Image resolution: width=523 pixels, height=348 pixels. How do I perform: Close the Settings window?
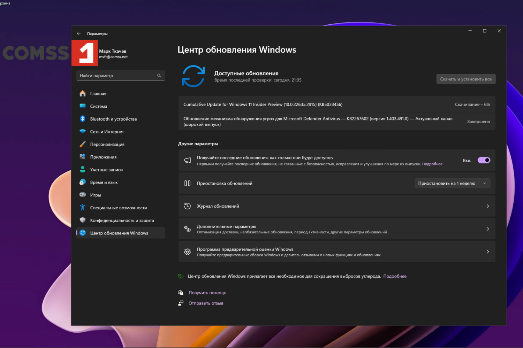(499, 31)
